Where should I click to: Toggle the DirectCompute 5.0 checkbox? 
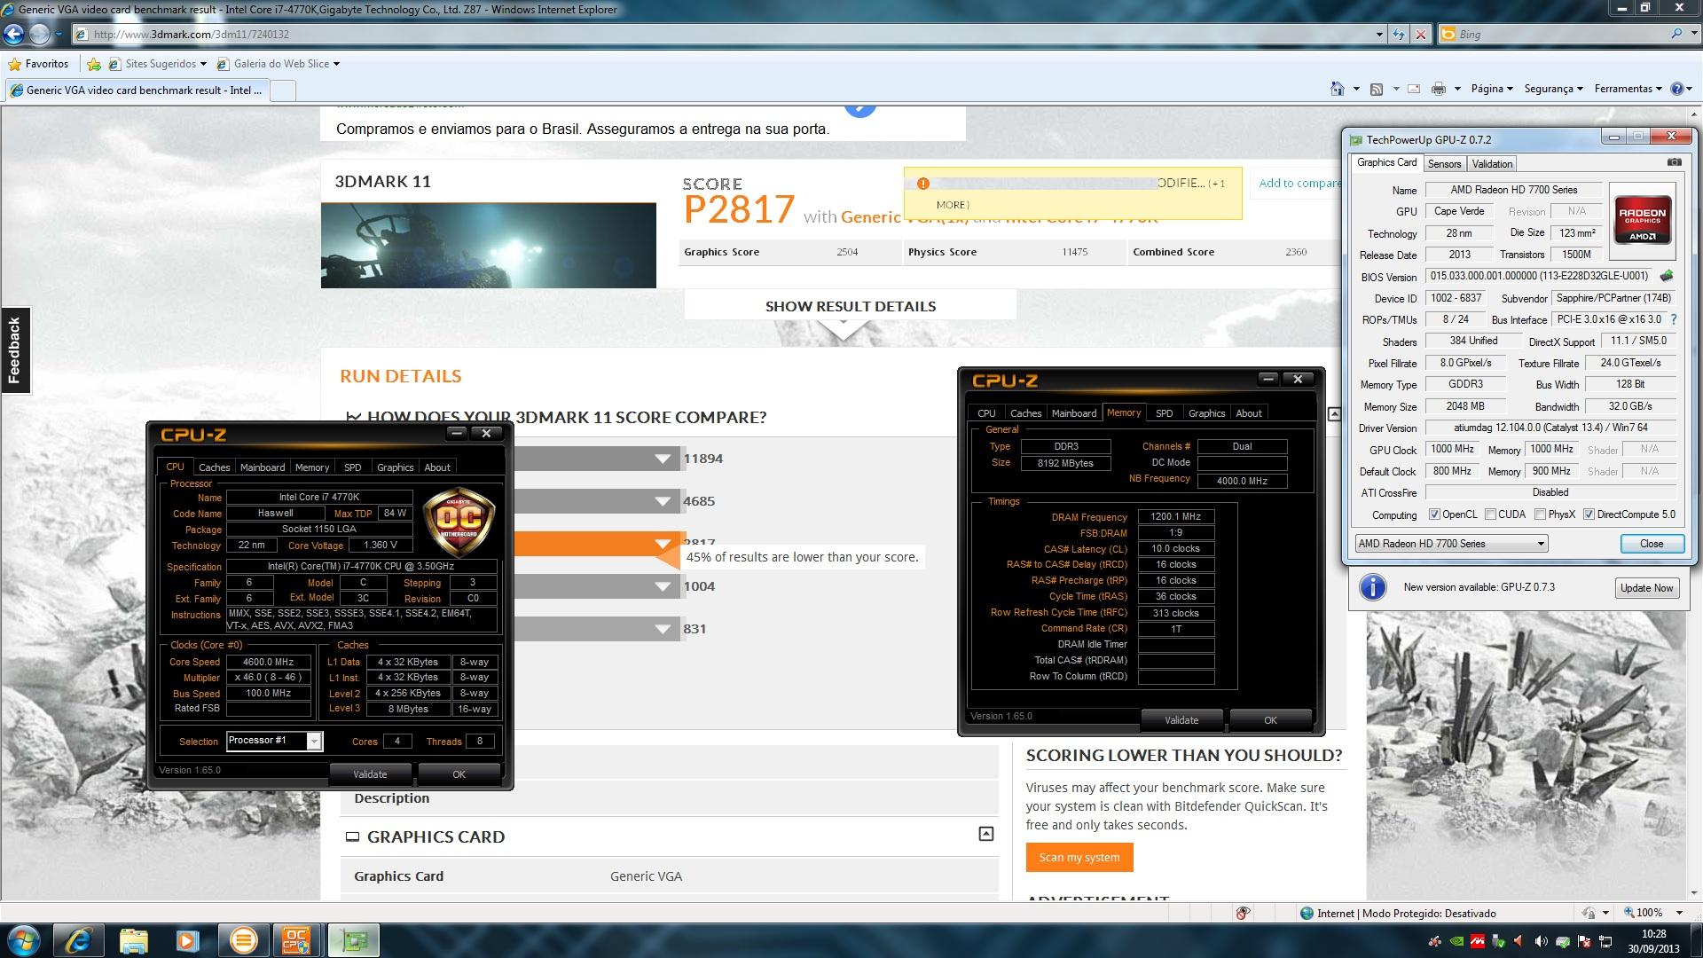[x=1589, y=514]
